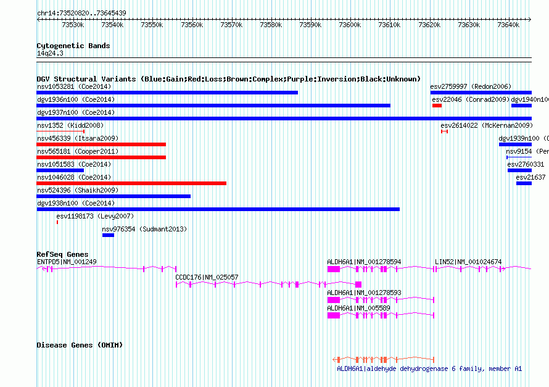Click the 73560k ruler tick label

tap(192, 25)
